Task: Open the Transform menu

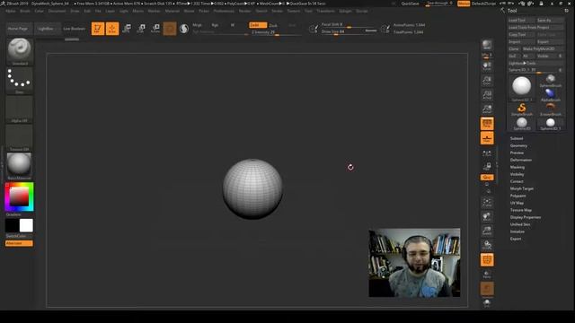Action: coord(325,11)
